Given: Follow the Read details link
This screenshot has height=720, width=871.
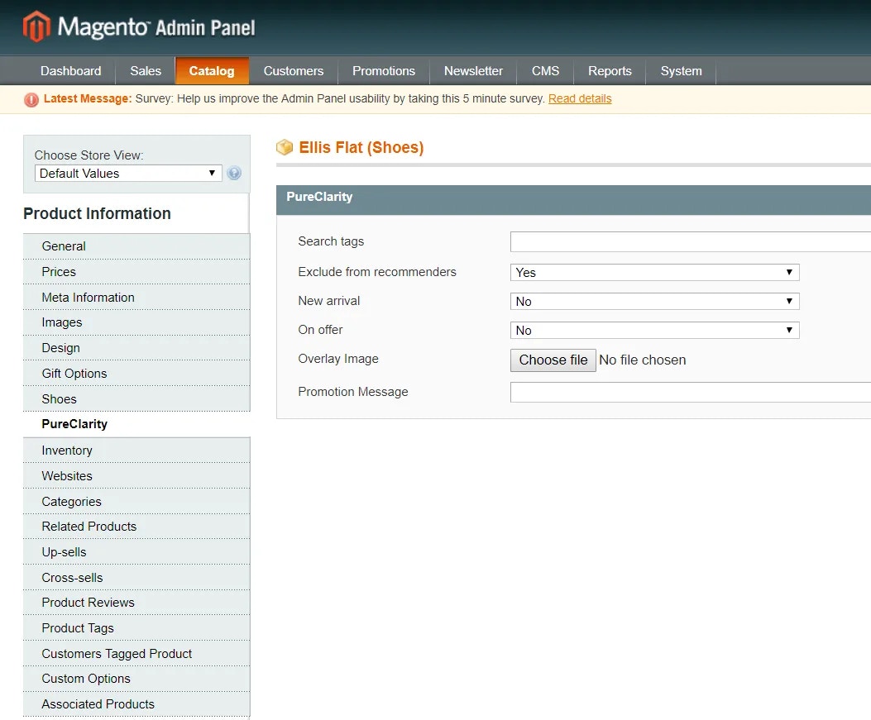Looking at the screenshot, I should [579, 98].
